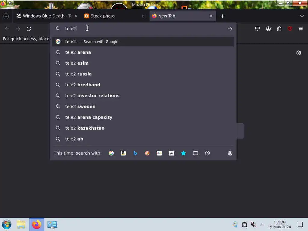The height and width of the screenshot is (231, 308).
Task: Select suggestion tele2 esim
Action: coord(143,63)
